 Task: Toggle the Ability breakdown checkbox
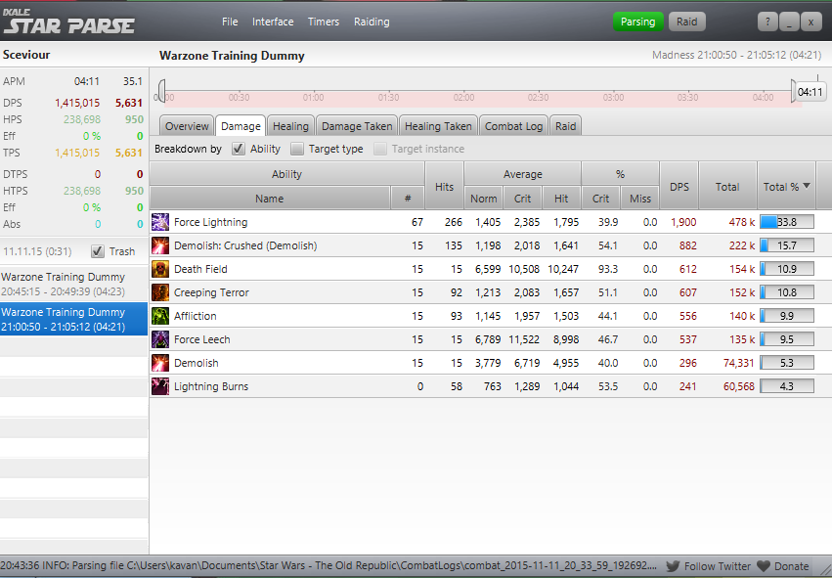[239, 149]
